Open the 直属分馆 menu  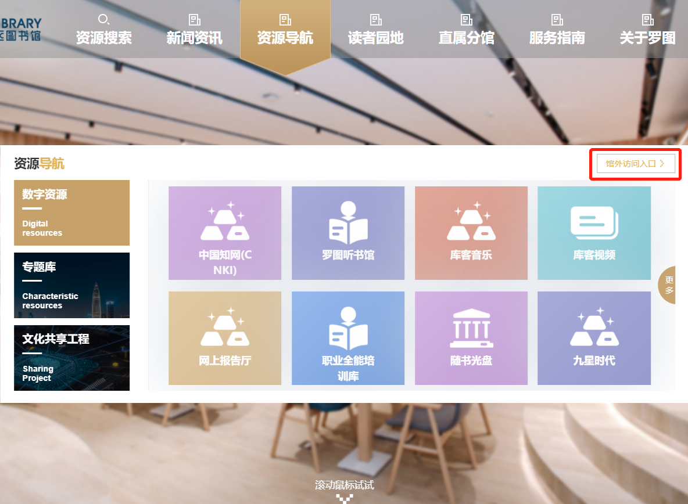466,30
